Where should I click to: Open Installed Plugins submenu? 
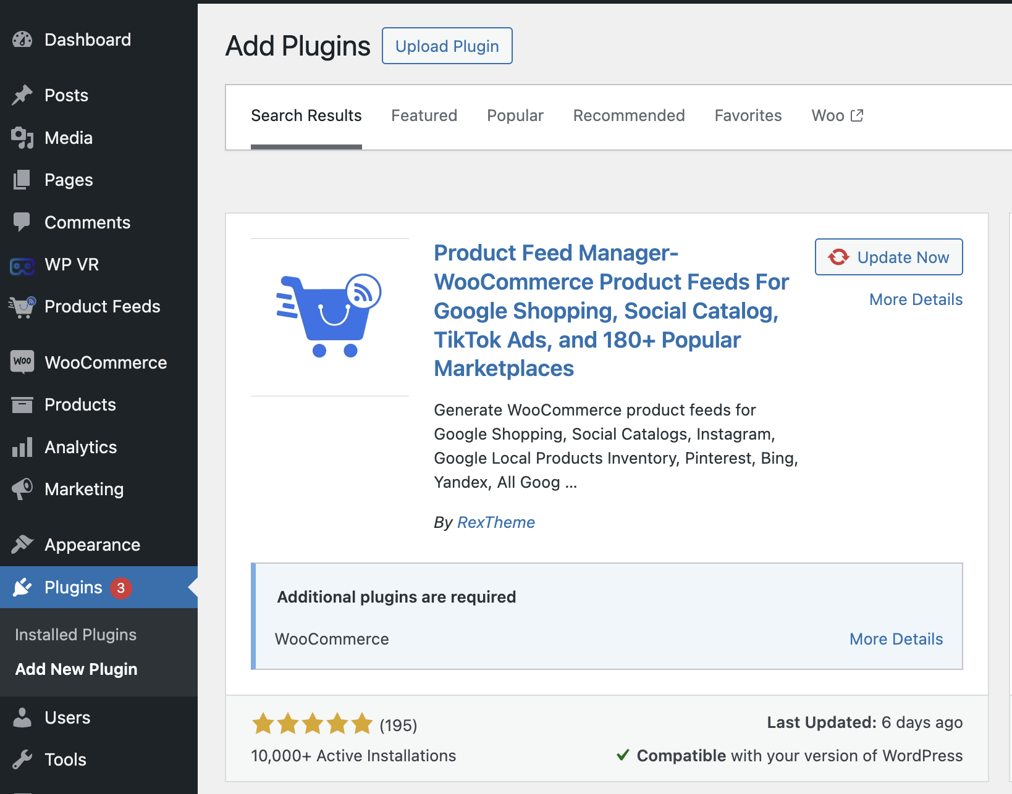[x=75, y=635]
